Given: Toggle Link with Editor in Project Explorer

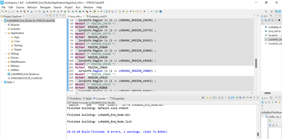Looking at the screenshot, I should click(x=50, y=16).
